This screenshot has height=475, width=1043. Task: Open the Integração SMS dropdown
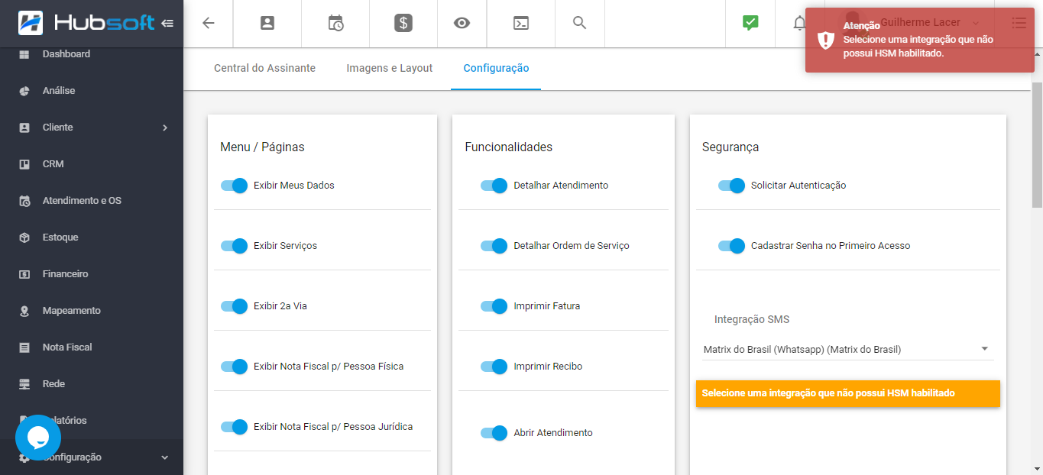(x=848, y=350)
